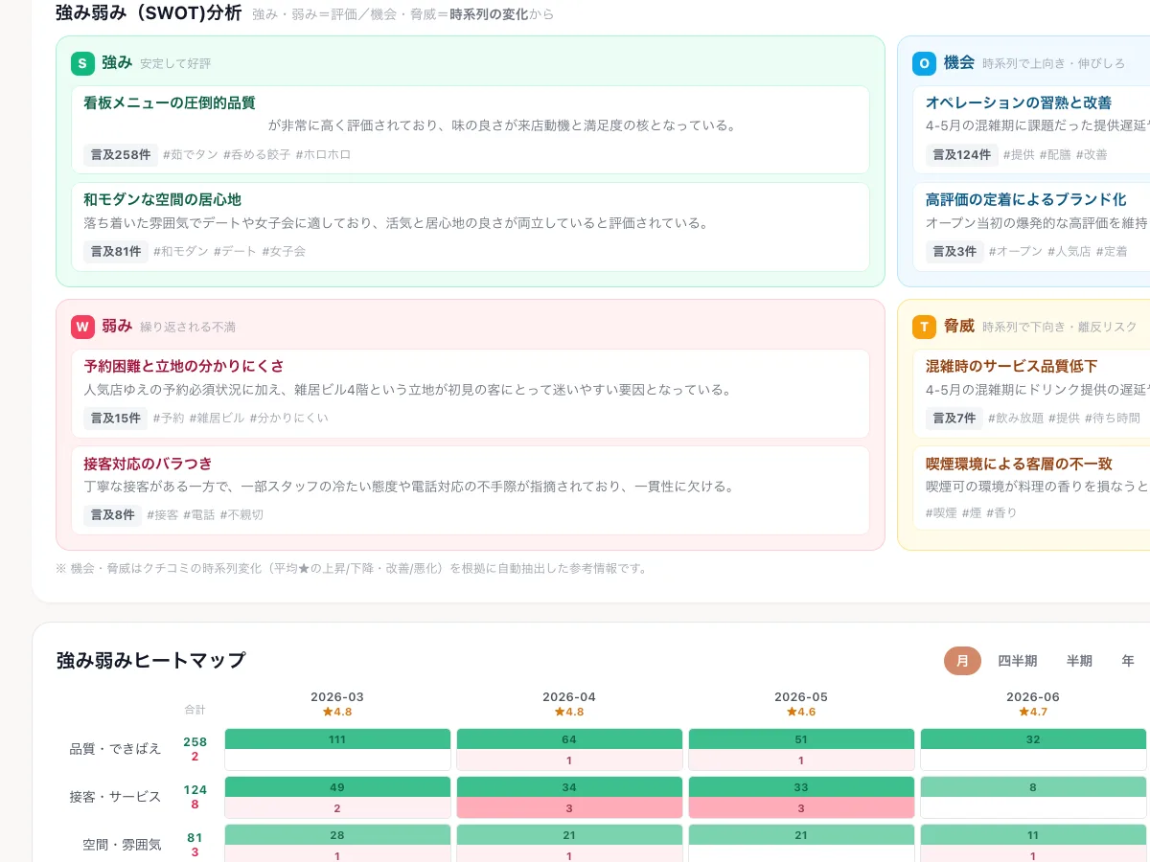Click the 言及81件 badge
The height and width of the screenshot is (862, 1150).
[x=117, y=251]
